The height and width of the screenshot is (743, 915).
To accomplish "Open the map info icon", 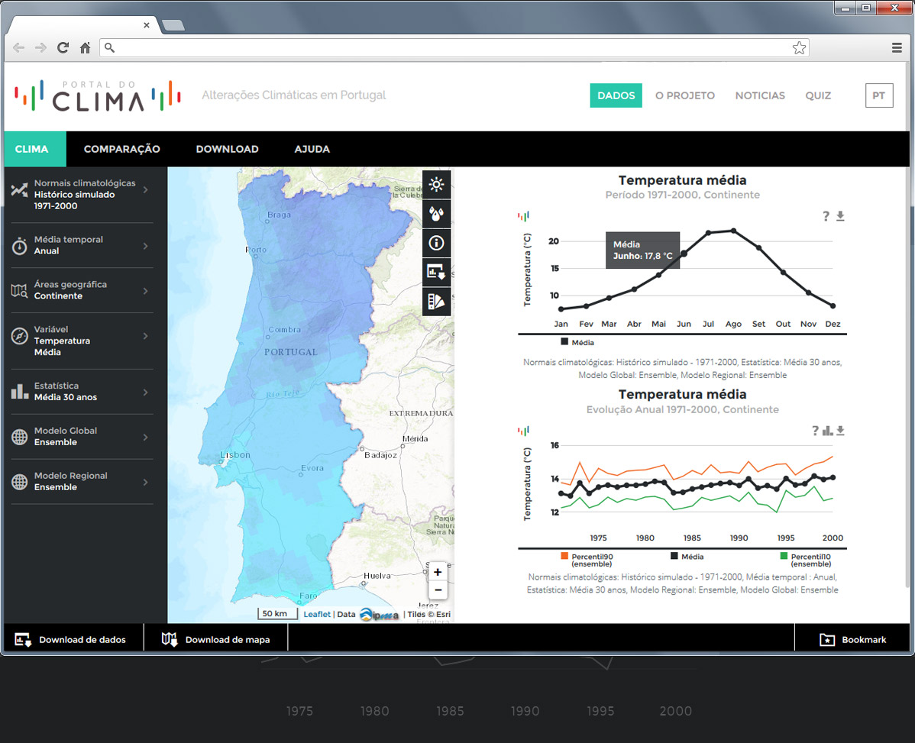I will point(436,244).
